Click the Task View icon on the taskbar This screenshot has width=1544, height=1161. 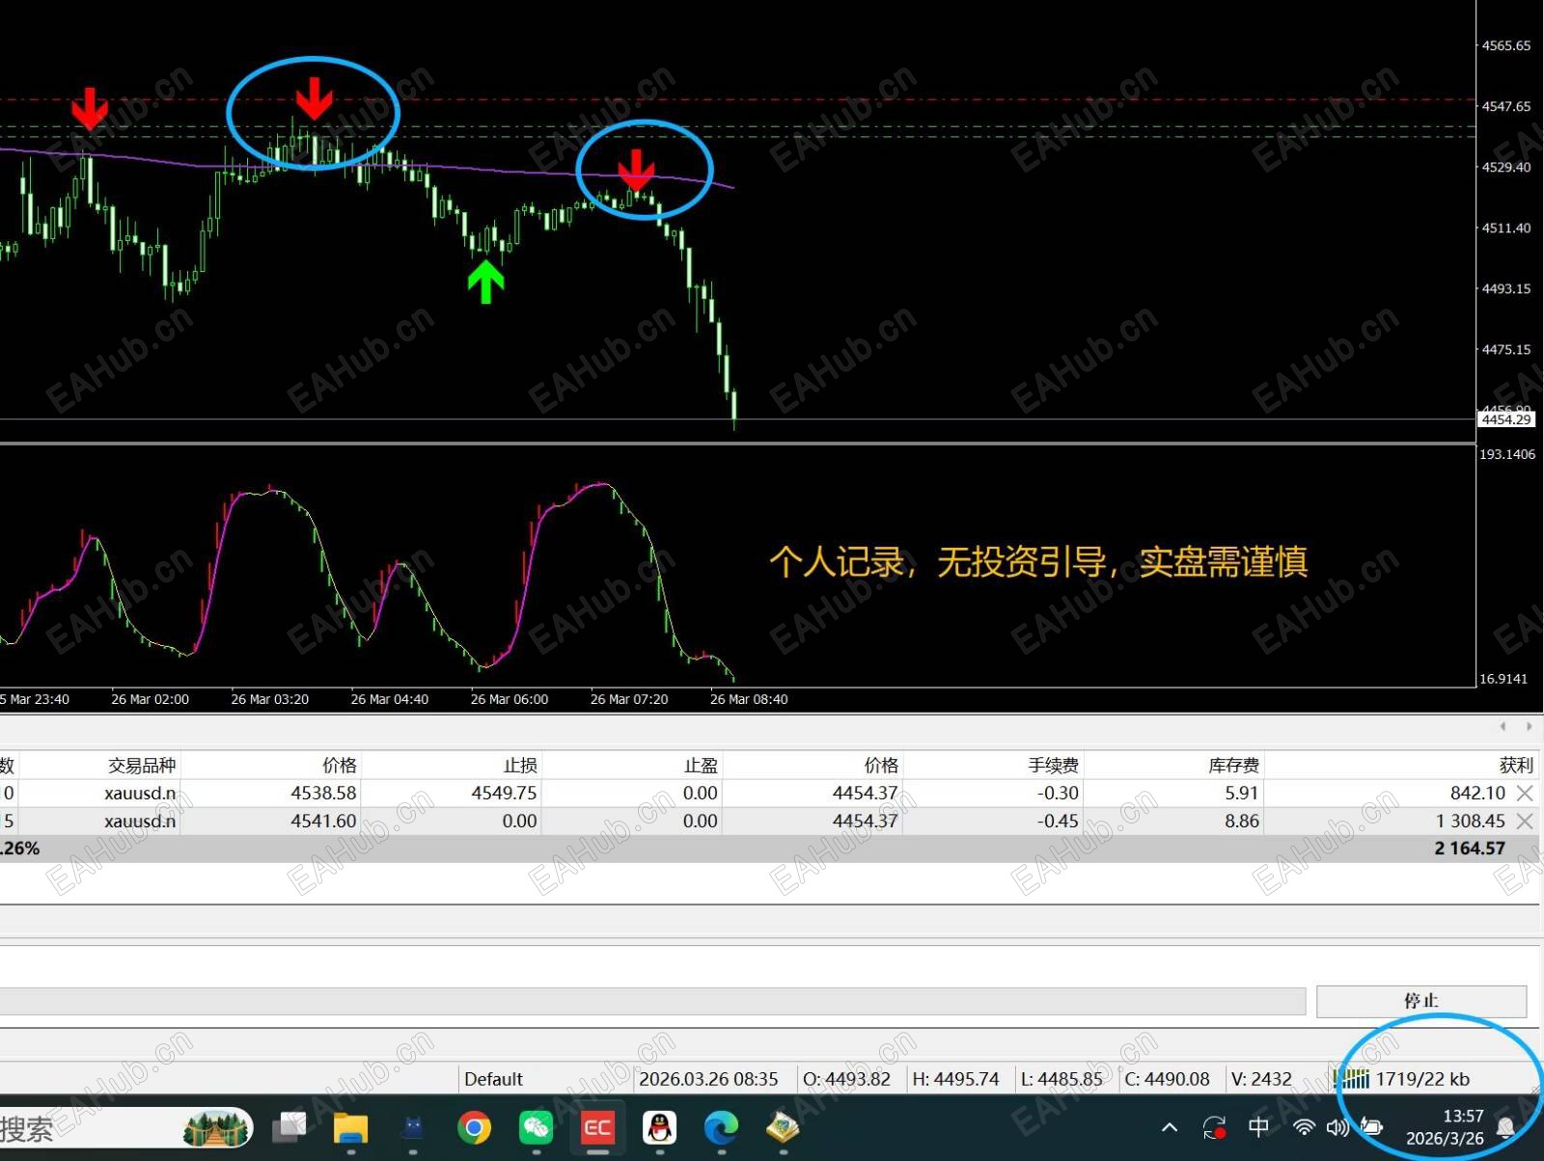pos(289,1127)
